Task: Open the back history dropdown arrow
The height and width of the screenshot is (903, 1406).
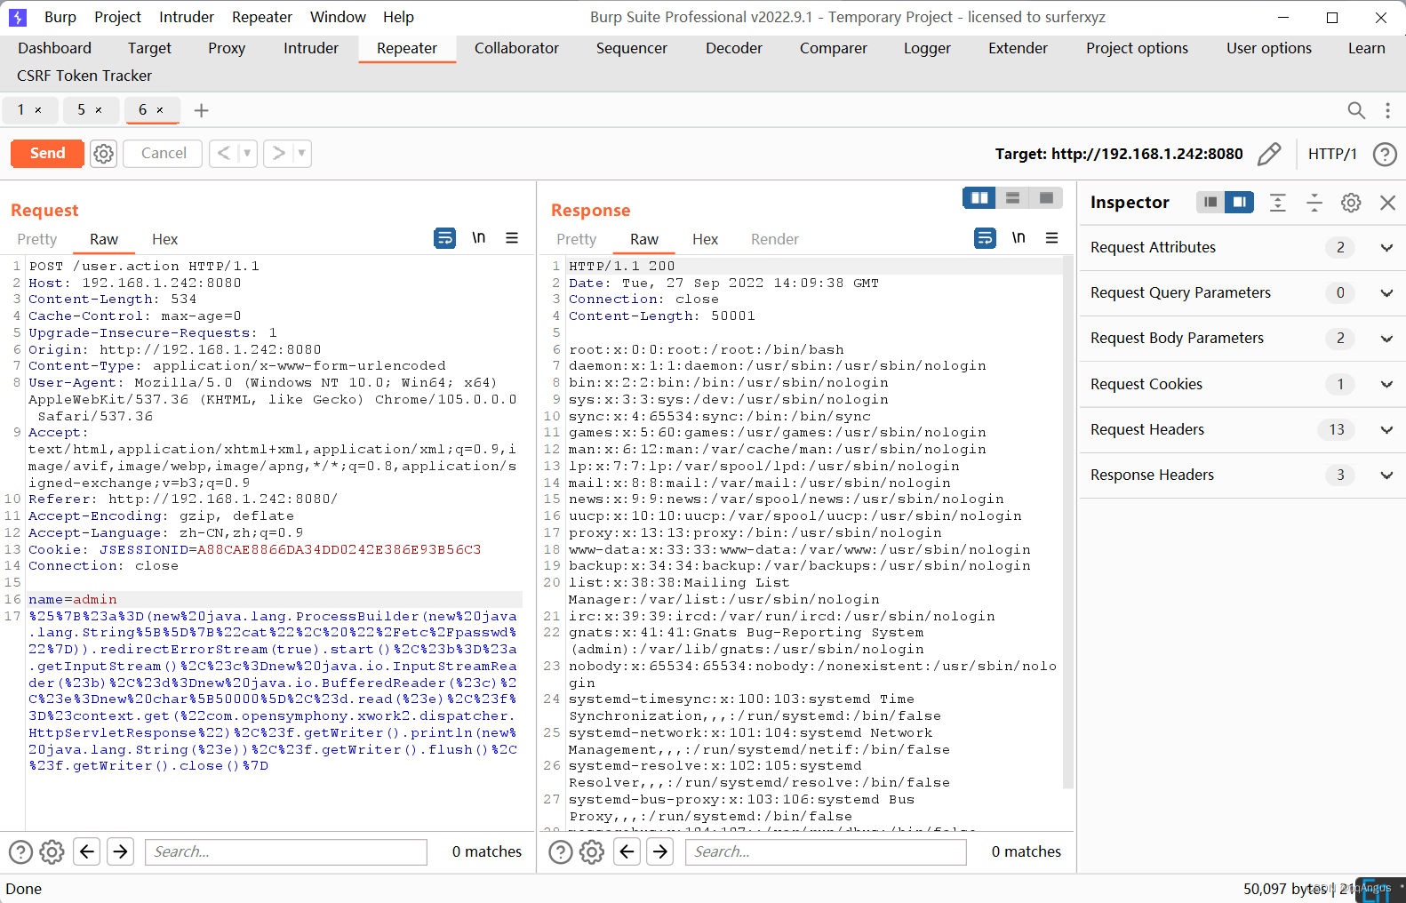Action: [247, 153]
